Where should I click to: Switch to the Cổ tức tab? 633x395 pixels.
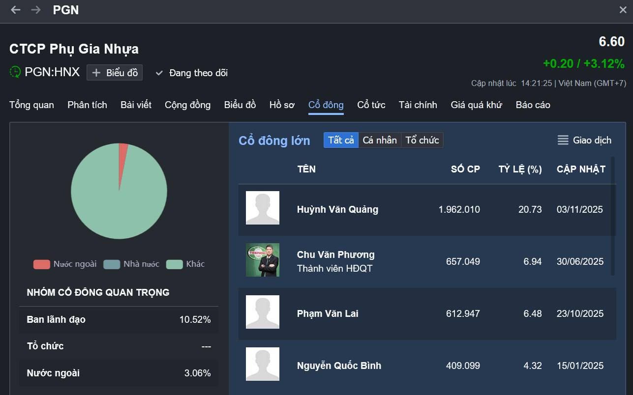pos(371,105)
